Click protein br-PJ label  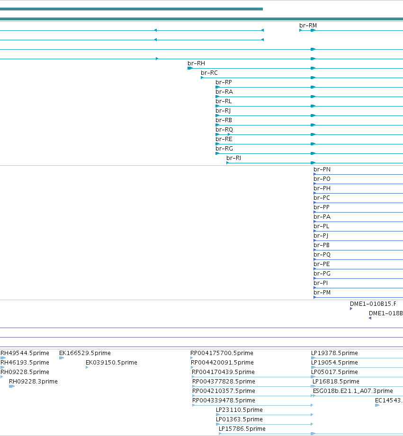click(x=321, y=236)
